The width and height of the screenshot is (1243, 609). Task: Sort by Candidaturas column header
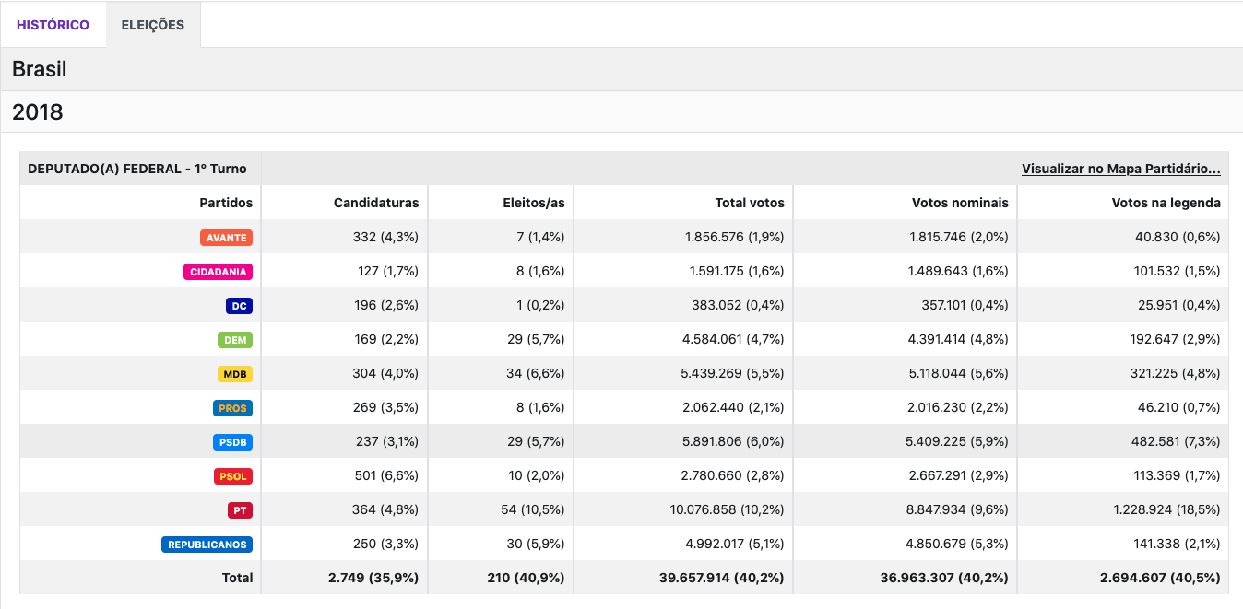(375, 203)
